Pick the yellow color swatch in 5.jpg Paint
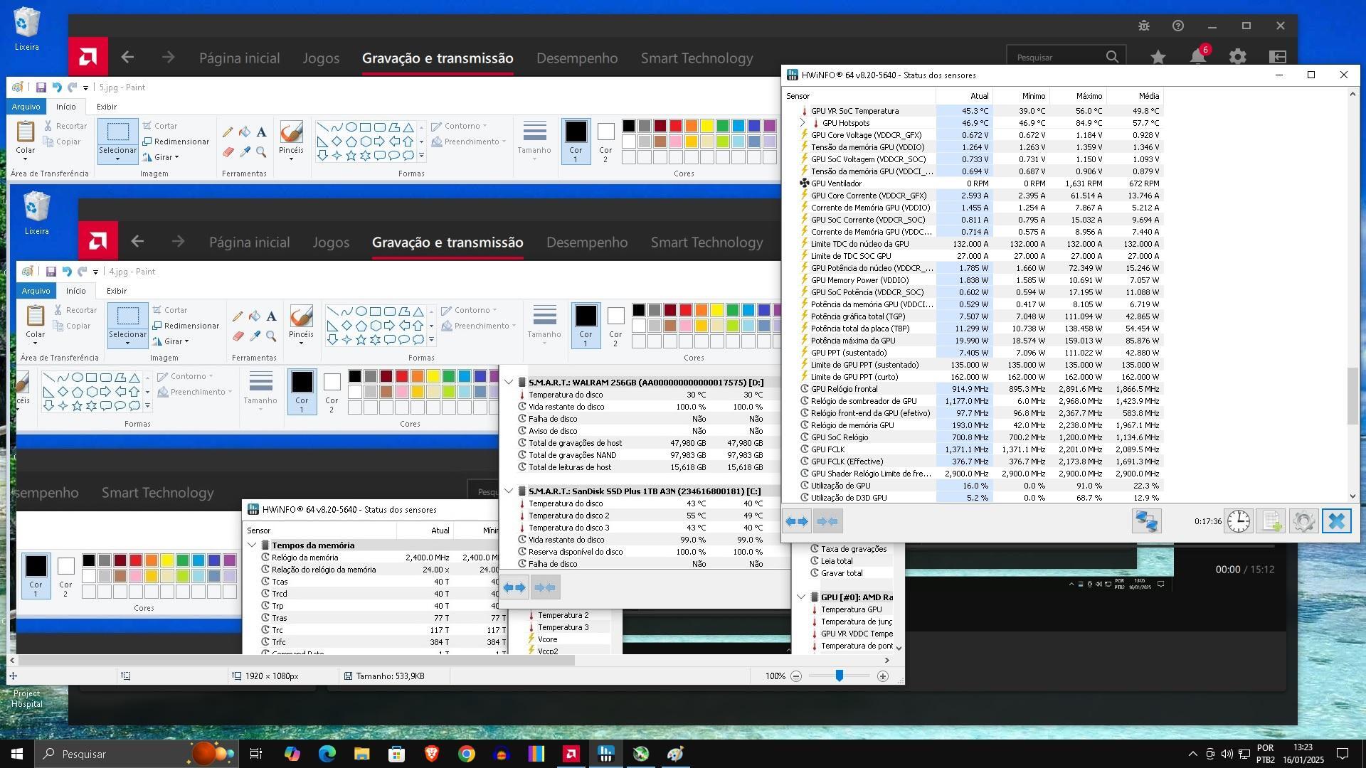 (707, 126)
